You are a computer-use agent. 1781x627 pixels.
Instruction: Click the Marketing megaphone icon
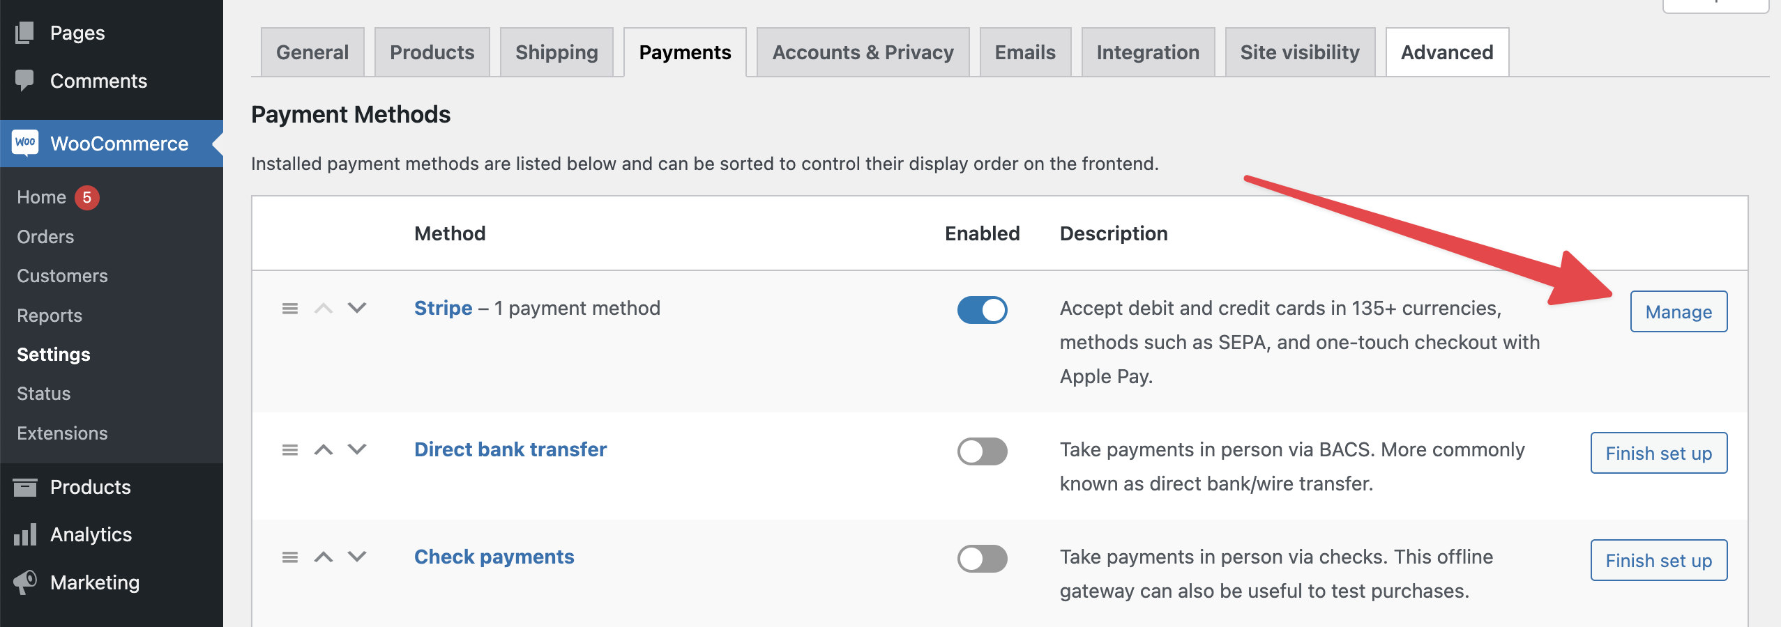coord(25,582)
